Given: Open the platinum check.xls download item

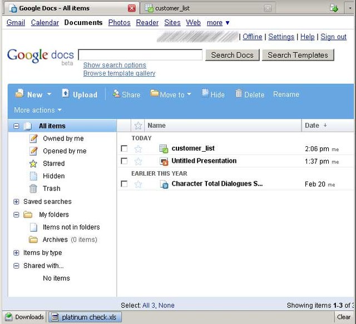Looking at the screenshot, I should (x=85, y=317).
